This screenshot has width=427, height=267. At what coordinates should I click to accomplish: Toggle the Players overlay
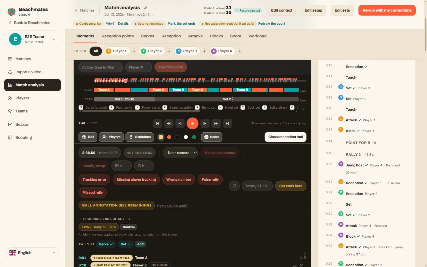(x=111, y=137)
